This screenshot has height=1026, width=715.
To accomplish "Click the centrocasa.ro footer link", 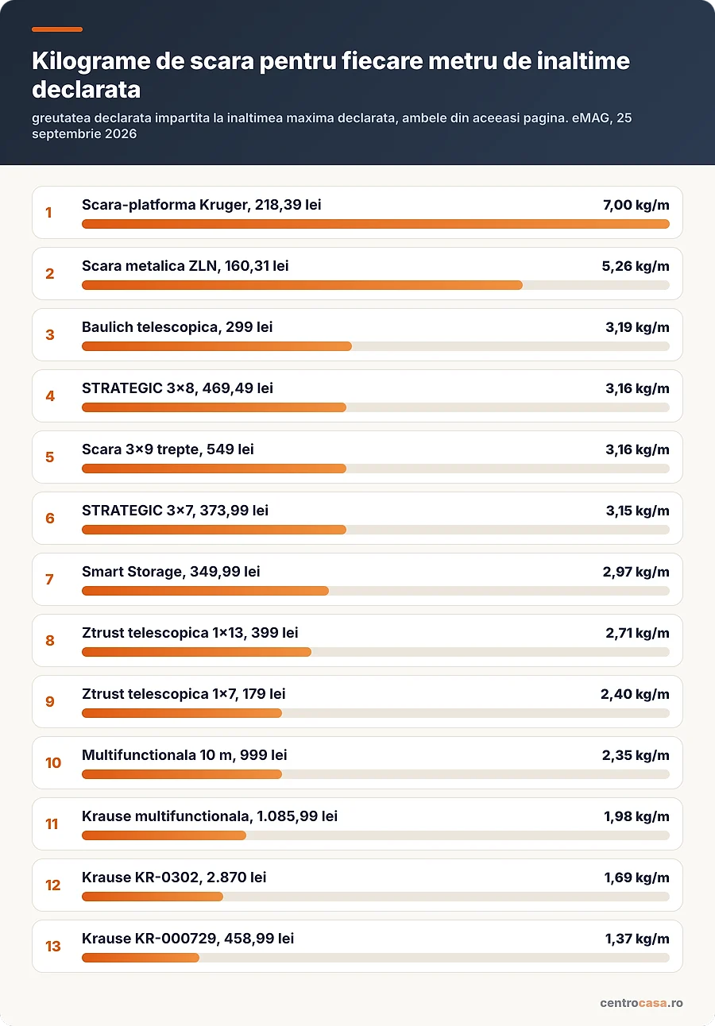I will (x=641, y=1003).
